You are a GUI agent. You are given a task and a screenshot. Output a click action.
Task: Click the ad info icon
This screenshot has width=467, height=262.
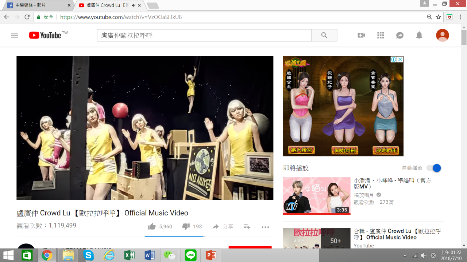394,59
